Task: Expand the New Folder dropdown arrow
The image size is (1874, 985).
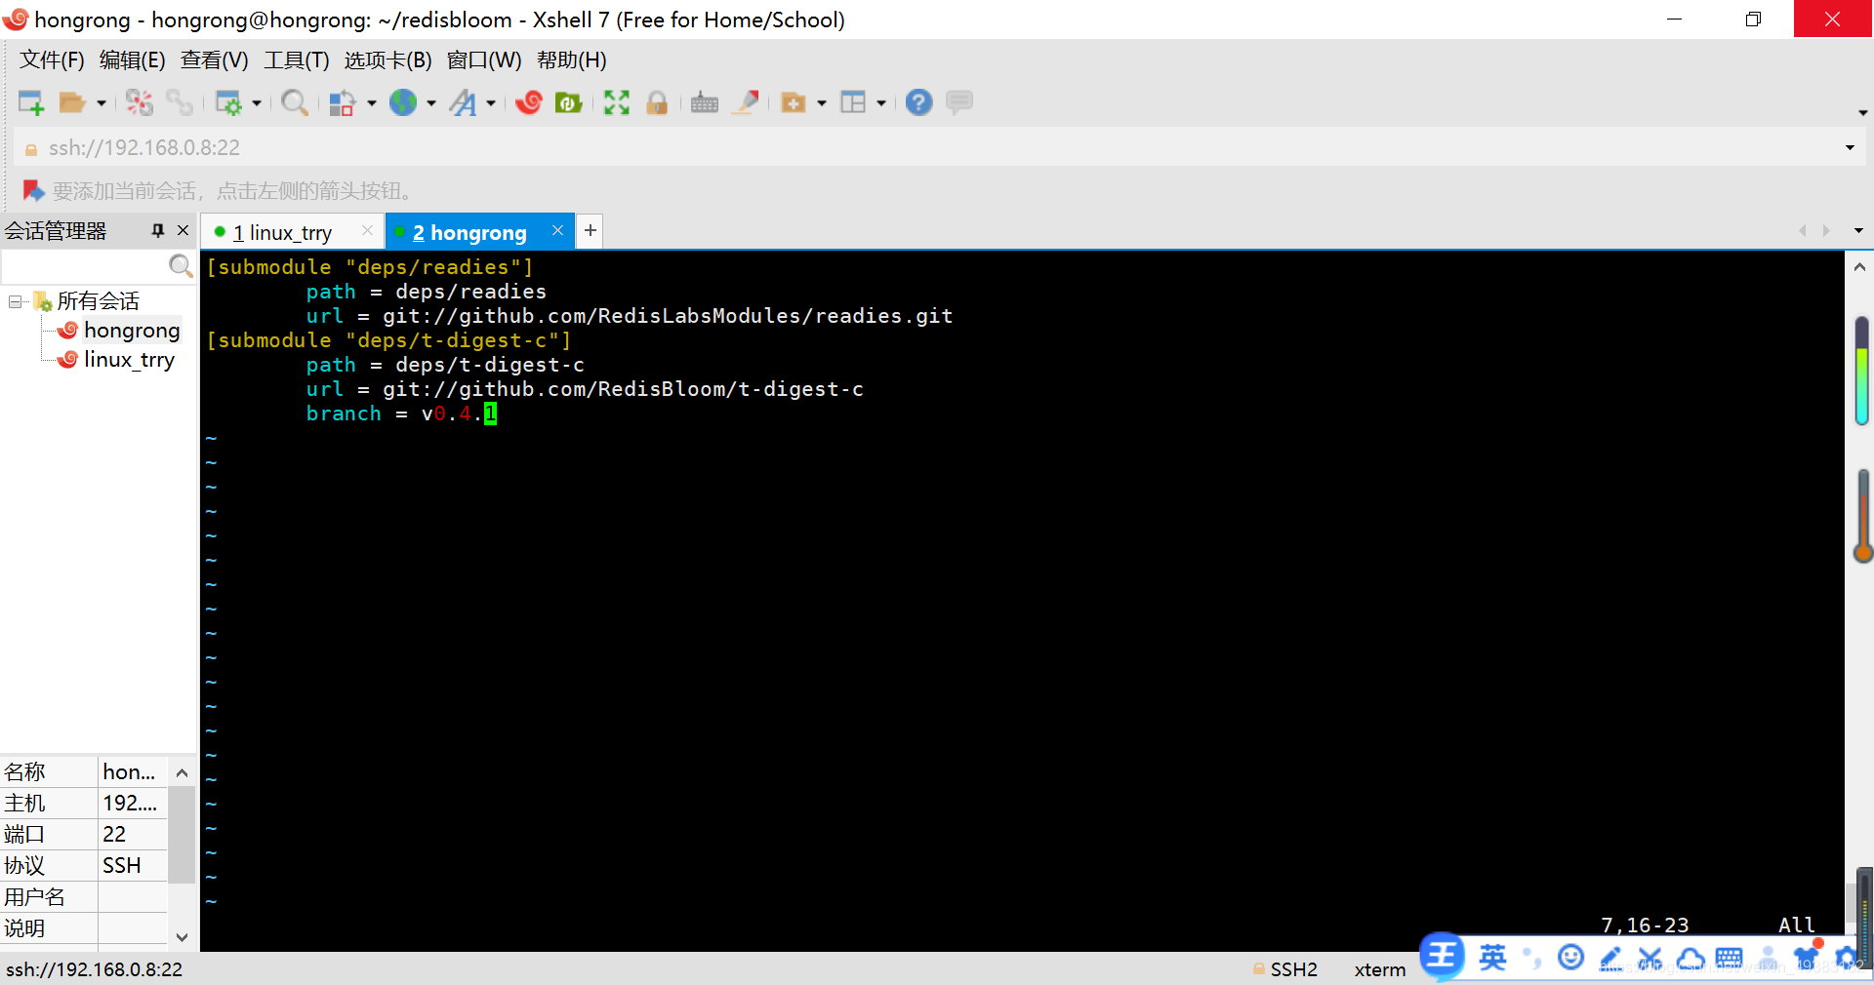Action: [x=822, y=102]
